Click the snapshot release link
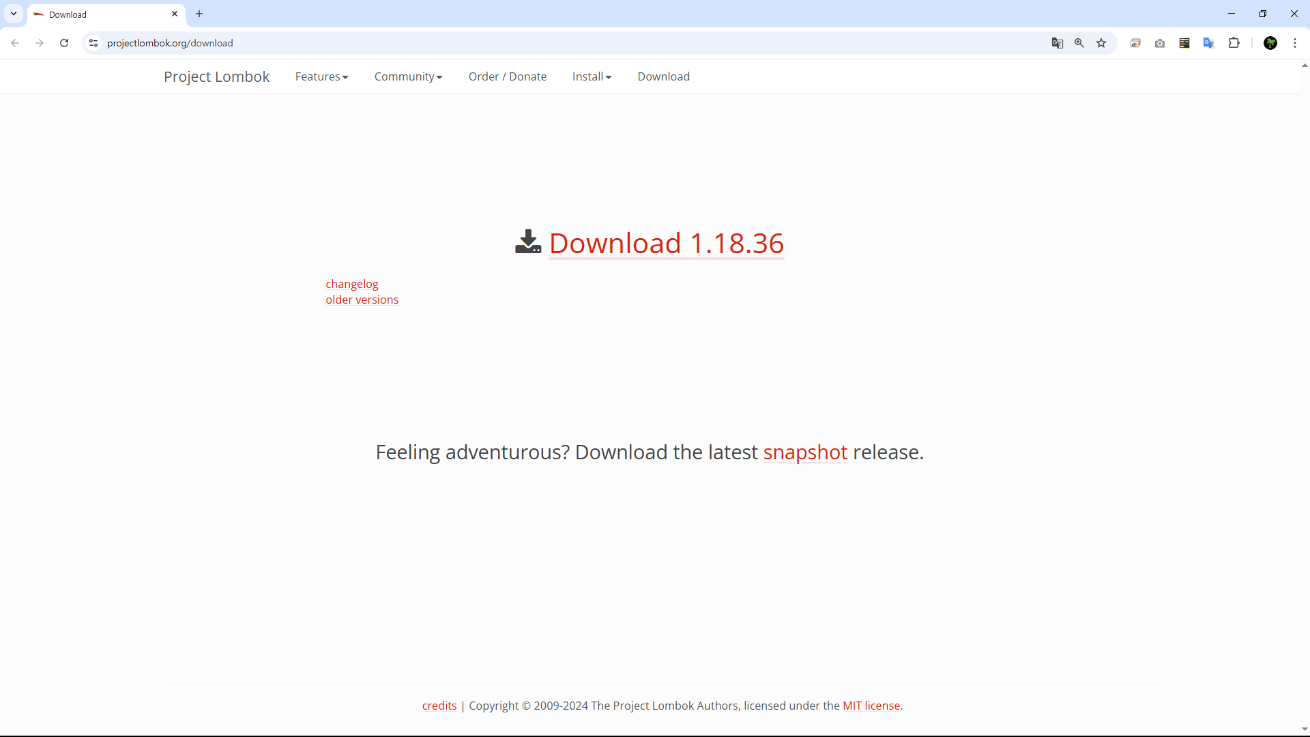This screenshot has width=1310, height=737. click(805, 452)
